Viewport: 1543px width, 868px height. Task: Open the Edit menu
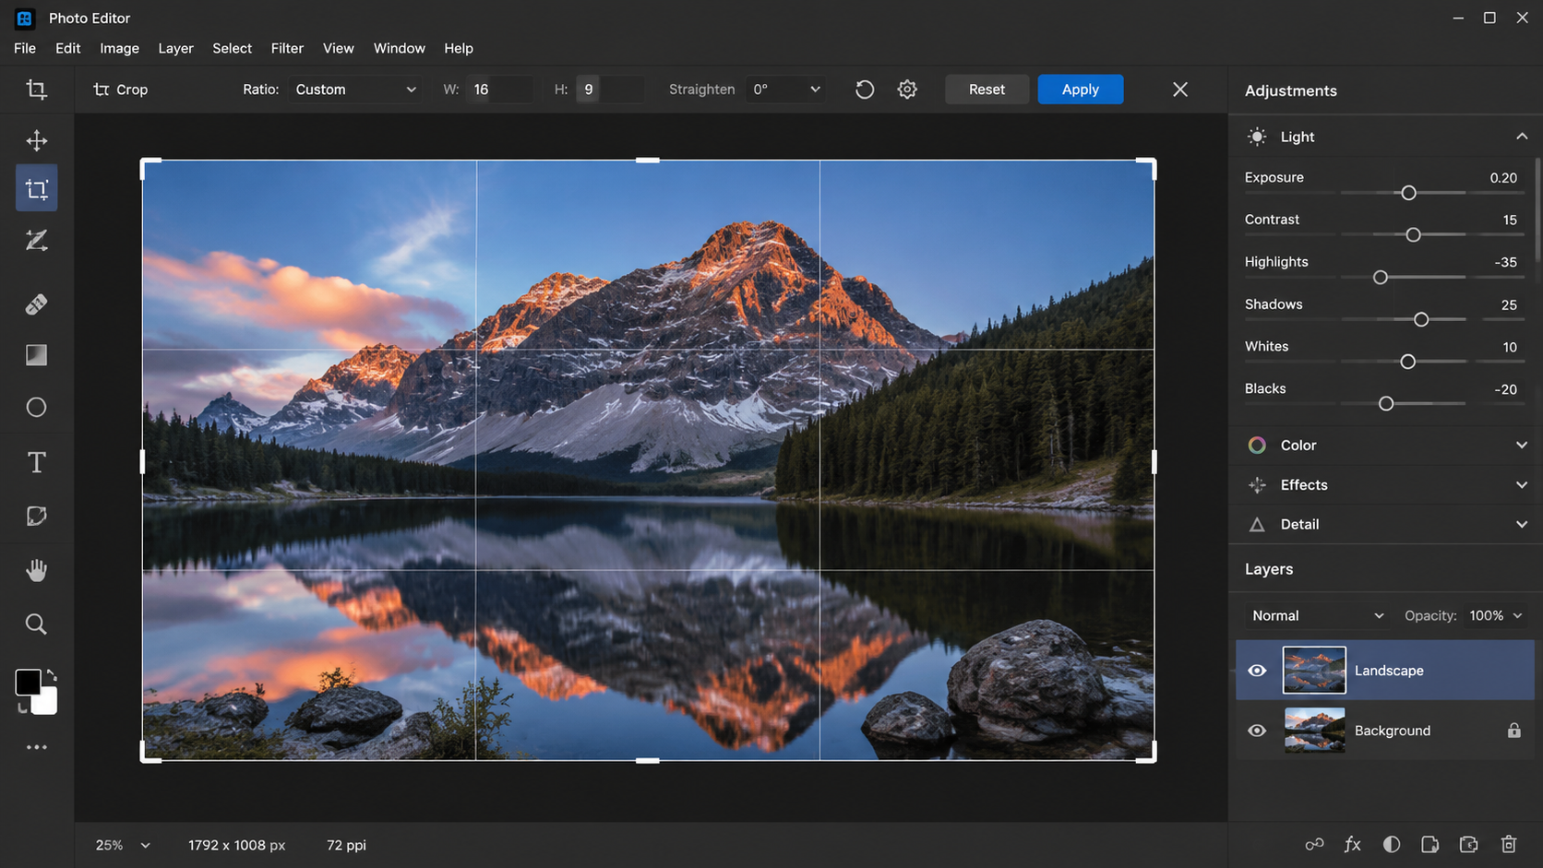(x=67, y=48)
